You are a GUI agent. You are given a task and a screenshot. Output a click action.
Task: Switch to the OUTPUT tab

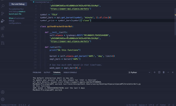(47, 73)
